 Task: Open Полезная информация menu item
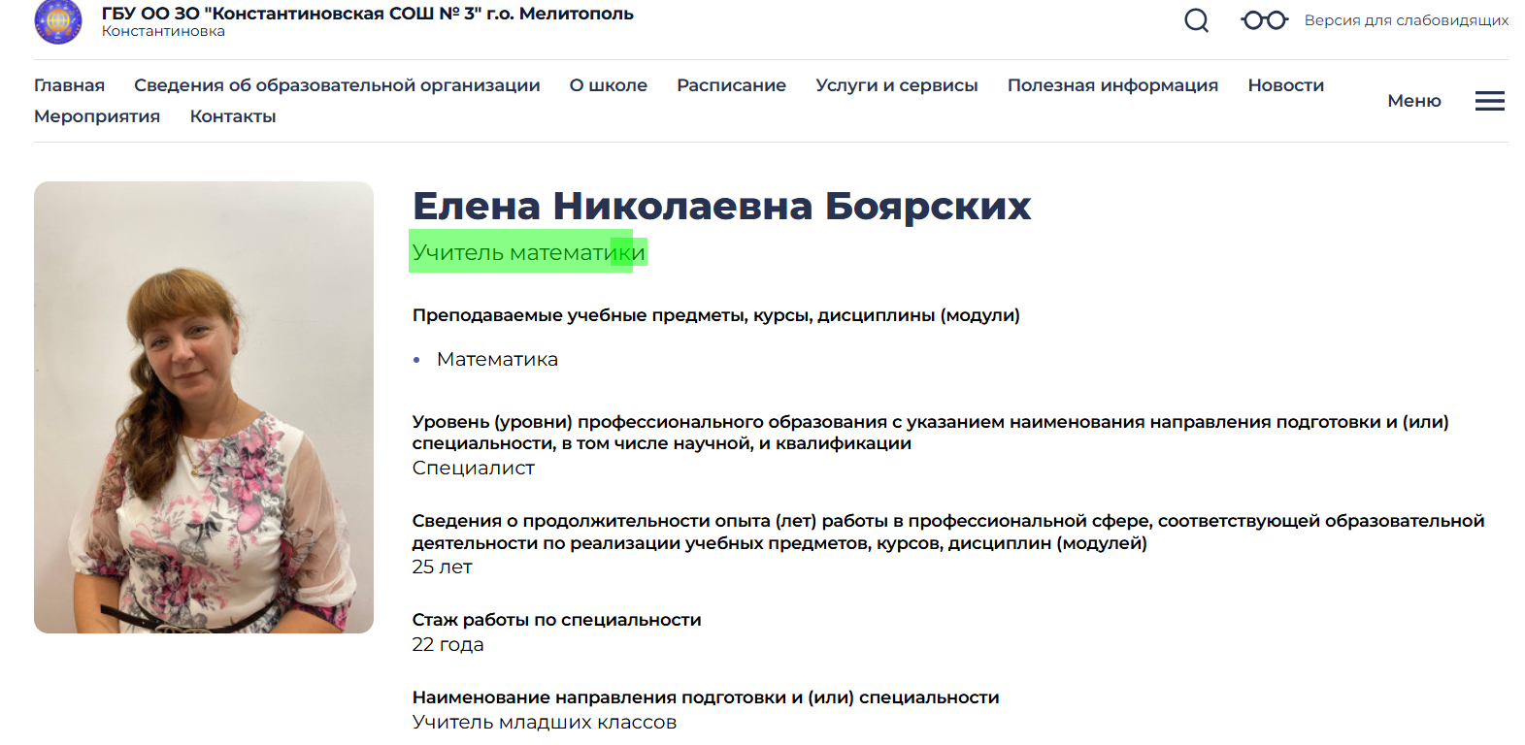1112,85
